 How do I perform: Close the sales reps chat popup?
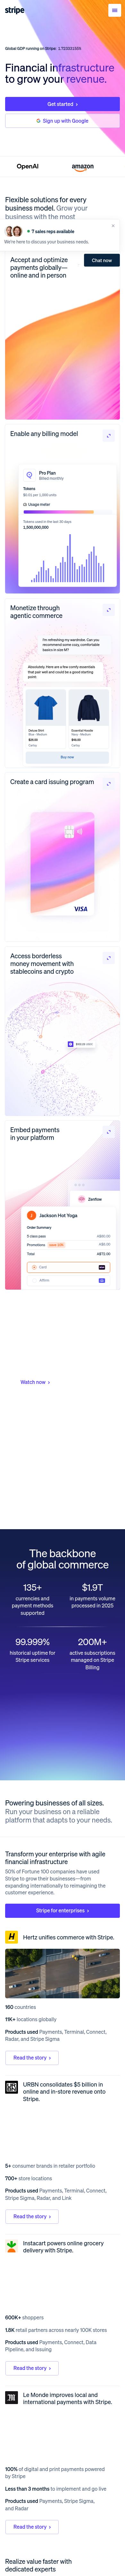113,226
